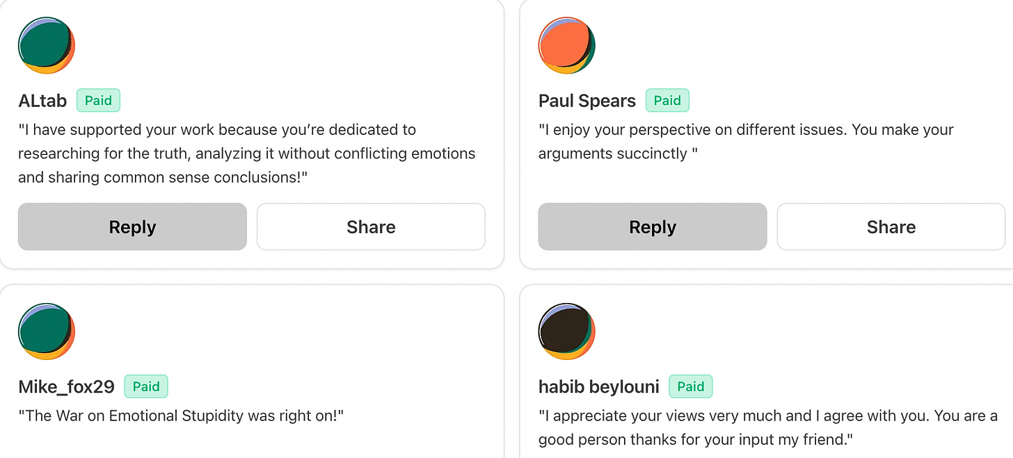Visit the Paul Spears profile name

587,101
